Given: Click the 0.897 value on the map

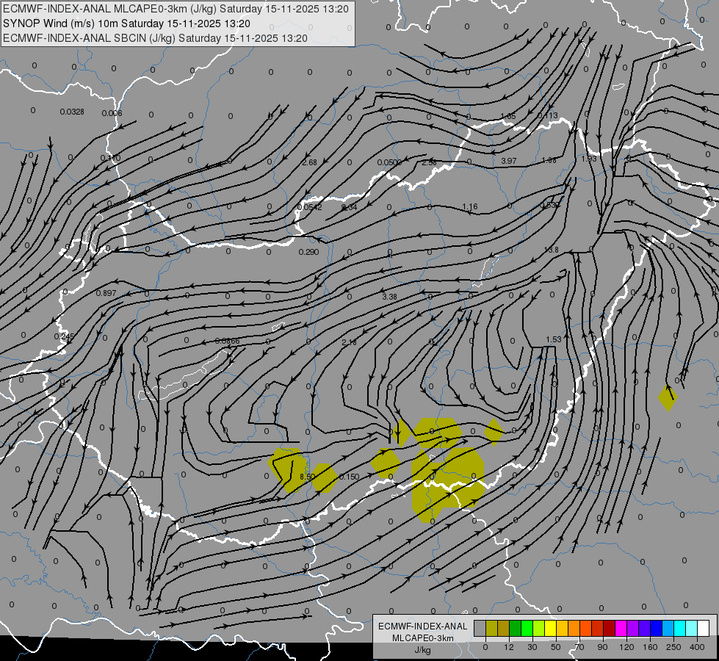Looking at the screenshot, I should (x=106, y=293).
